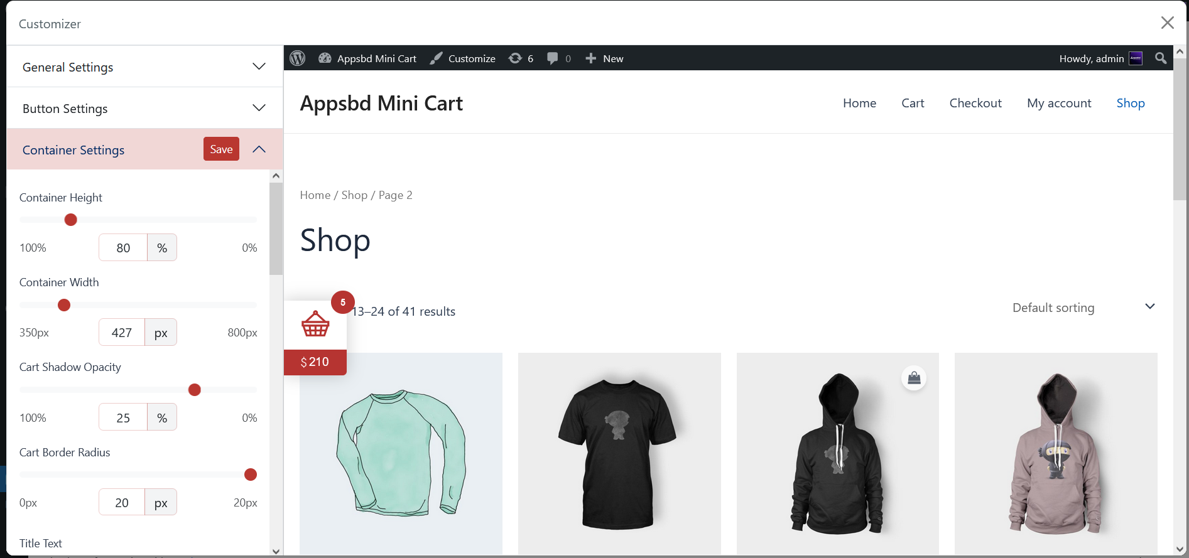Click the preview page scrollbar thumb
This screenshot has width=1189, height=558.
tap(1180, 130)
